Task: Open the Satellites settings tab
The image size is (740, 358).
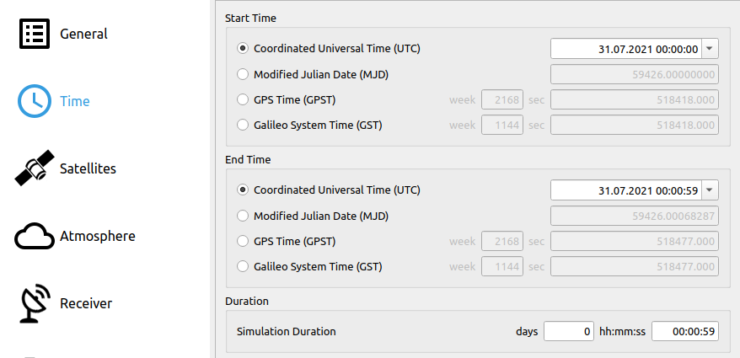Action: point(88,168)
